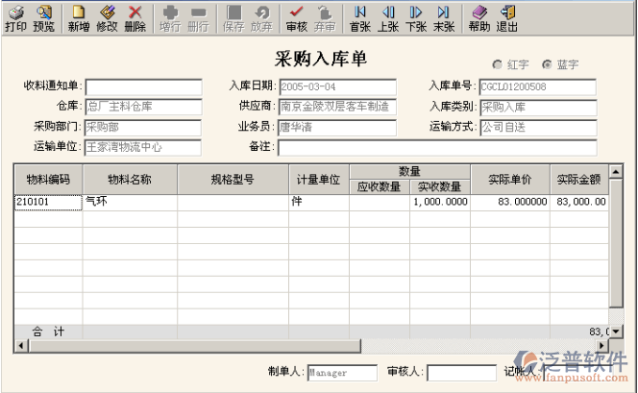Click the 审核人 input field

461,372
